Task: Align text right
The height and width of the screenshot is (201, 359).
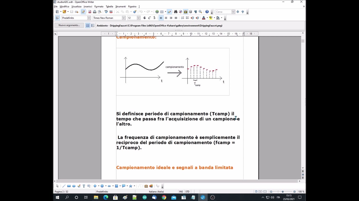Action: (171, 18)
